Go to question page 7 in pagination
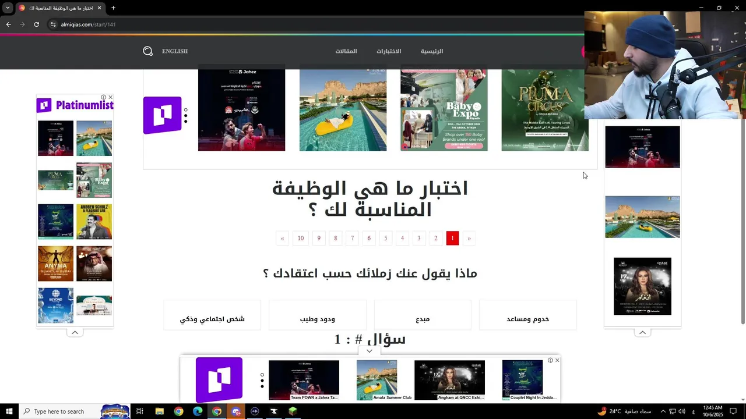Image resolution: width=746 pixels, height=419 pixels. (x=352, y=238)
